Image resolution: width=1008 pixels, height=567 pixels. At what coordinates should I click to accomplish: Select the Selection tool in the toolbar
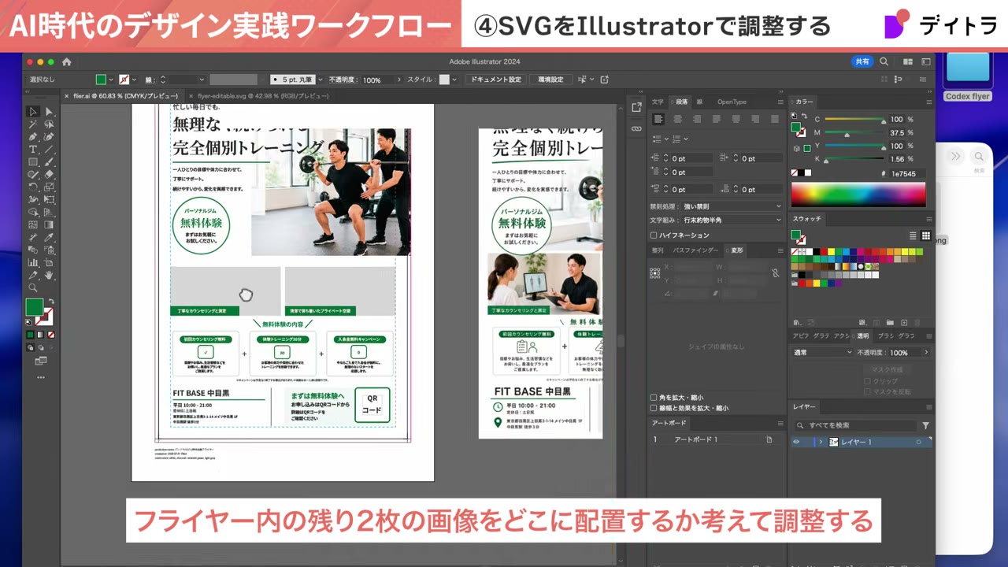(x=33, y=111)
